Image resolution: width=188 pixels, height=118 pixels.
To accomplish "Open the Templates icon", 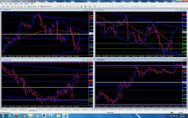I will (x=89, y=6).
